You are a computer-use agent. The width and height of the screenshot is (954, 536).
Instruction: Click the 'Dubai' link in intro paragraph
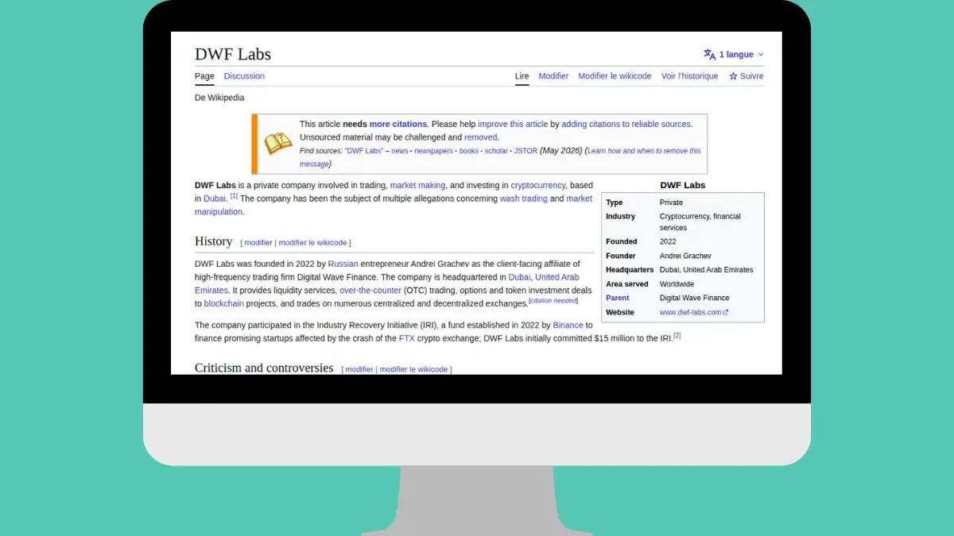(215, 199)
